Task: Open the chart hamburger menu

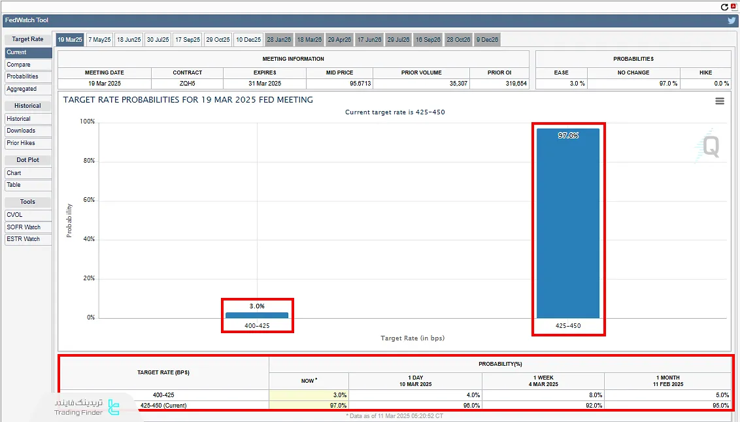Action: [x=720, y=101]
